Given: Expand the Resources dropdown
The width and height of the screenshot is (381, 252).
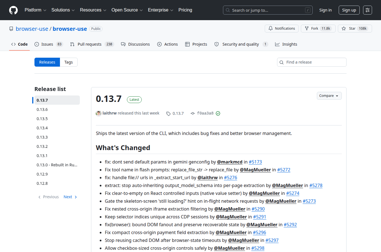Looking at the screenshot, I should (93, 10).
